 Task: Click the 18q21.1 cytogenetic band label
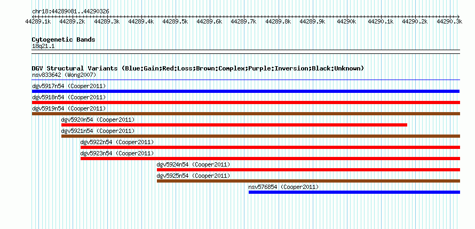point(43,46)
